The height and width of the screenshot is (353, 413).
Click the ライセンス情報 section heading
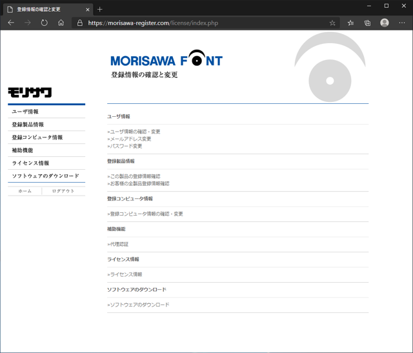click(123, 259)
